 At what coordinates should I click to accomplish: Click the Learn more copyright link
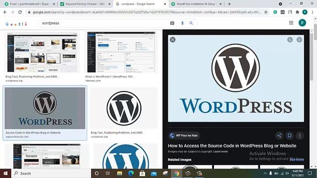pyautogui.click(x=220, y=152)
